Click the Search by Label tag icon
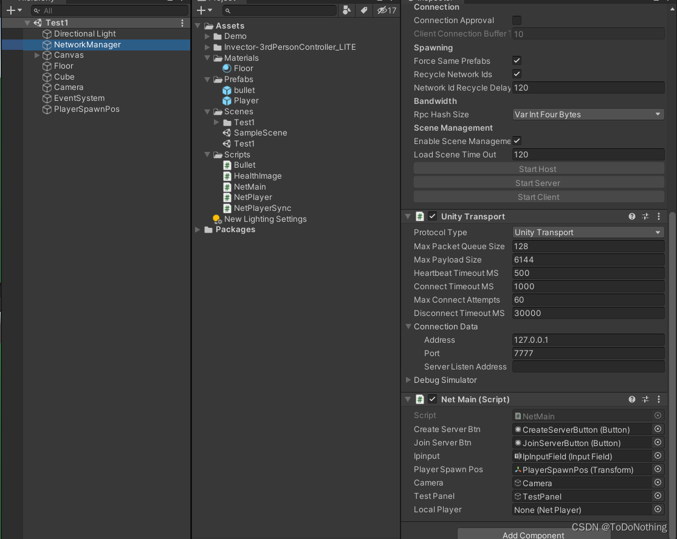 (x=364, y=10)
